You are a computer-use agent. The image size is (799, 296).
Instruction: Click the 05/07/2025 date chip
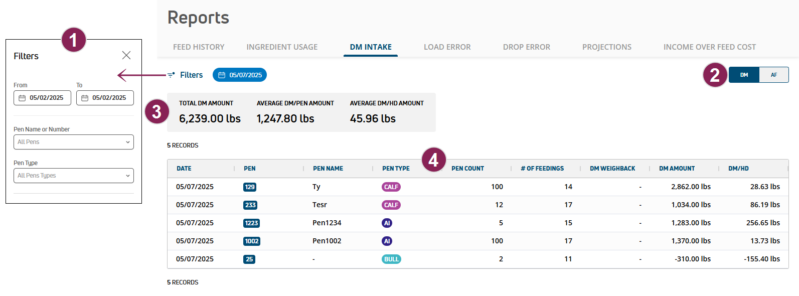pos(240,75)
